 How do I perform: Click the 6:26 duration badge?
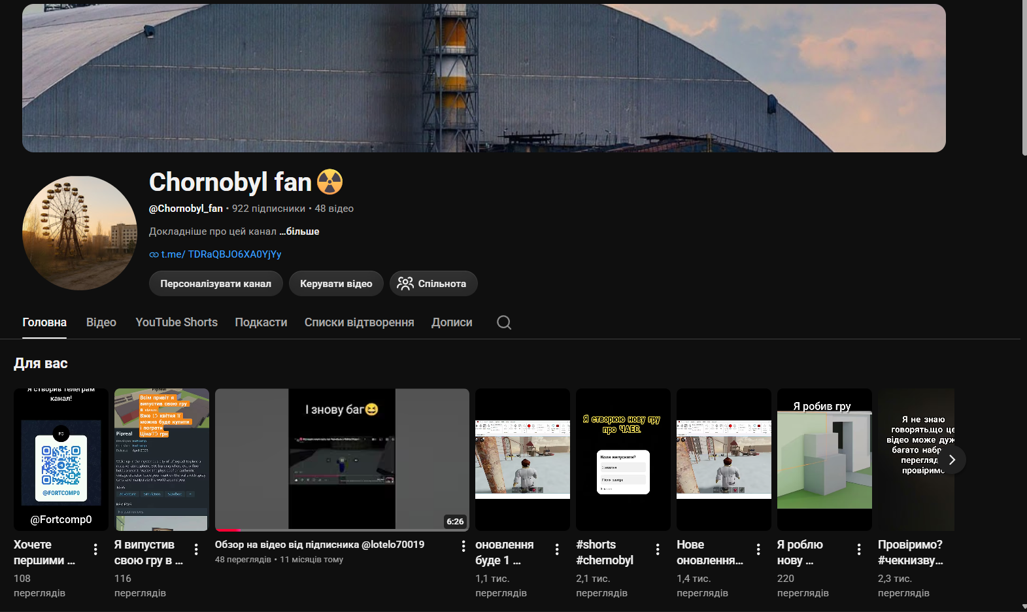click(455, 521)
